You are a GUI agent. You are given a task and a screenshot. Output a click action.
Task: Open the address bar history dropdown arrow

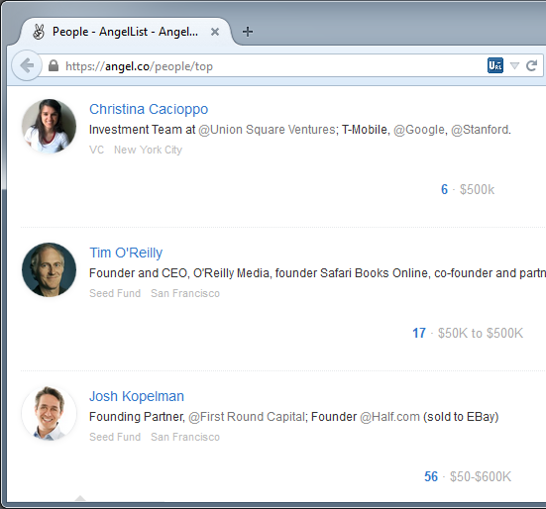pyautogui.click(x=514, y=65)
